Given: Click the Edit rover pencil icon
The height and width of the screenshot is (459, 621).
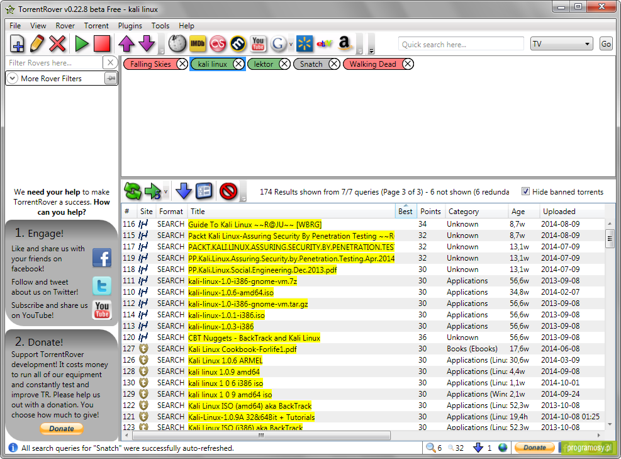Looking at the screenshot, I should [37, 43].
